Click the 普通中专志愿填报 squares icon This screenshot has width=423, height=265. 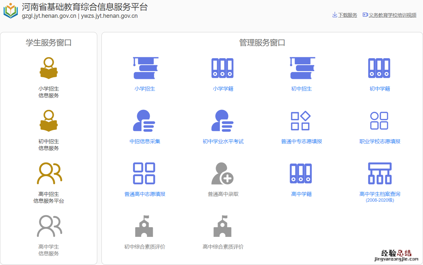click(x=301, y=121)
